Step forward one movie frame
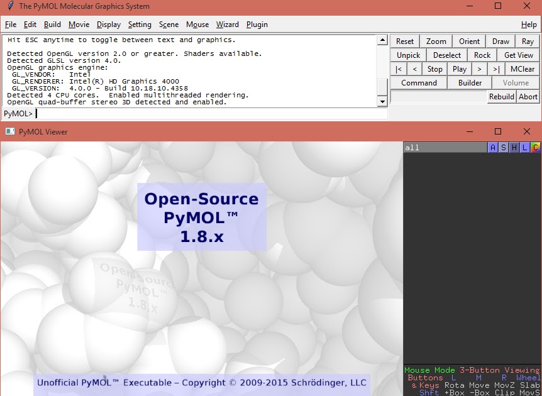This screenshot has height=396, width=542. pyautogui.click(x=479, y=69)
